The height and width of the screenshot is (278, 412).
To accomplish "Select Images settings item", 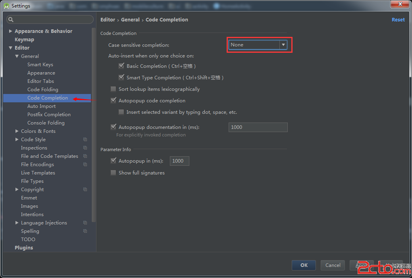I will [x=29, y=206].
